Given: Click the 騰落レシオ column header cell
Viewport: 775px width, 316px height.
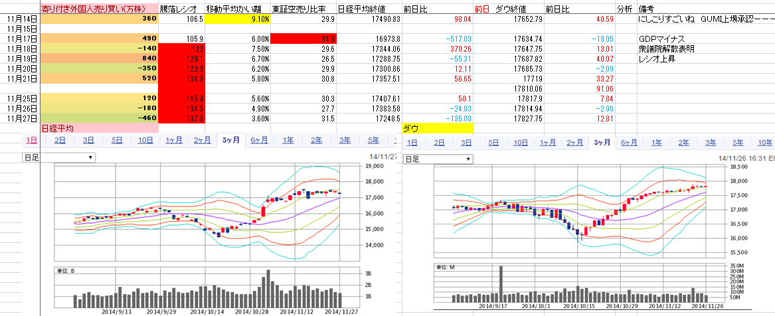Looking at the screenshot, I should 181,9.
